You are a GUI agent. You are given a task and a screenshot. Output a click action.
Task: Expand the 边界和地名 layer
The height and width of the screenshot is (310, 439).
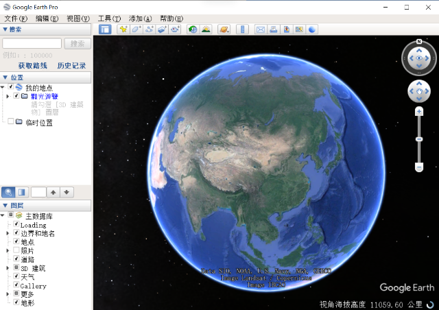(8, 233)
